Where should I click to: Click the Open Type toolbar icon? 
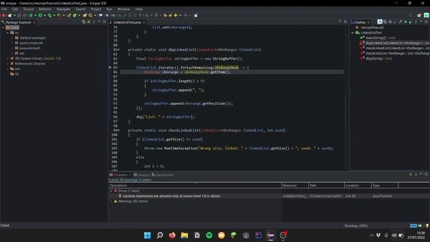[x=85, y=15]
